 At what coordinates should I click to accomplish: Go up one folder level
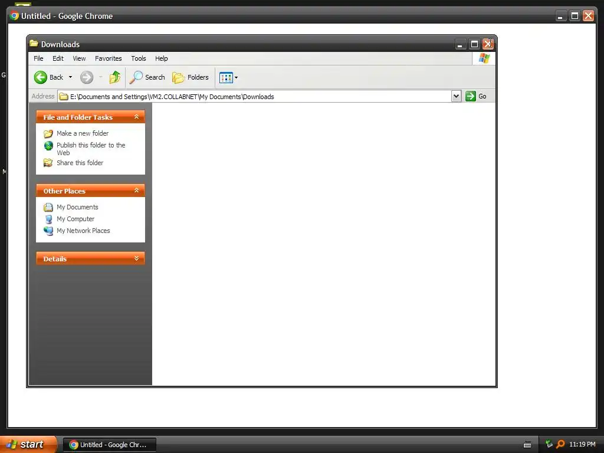115,77
